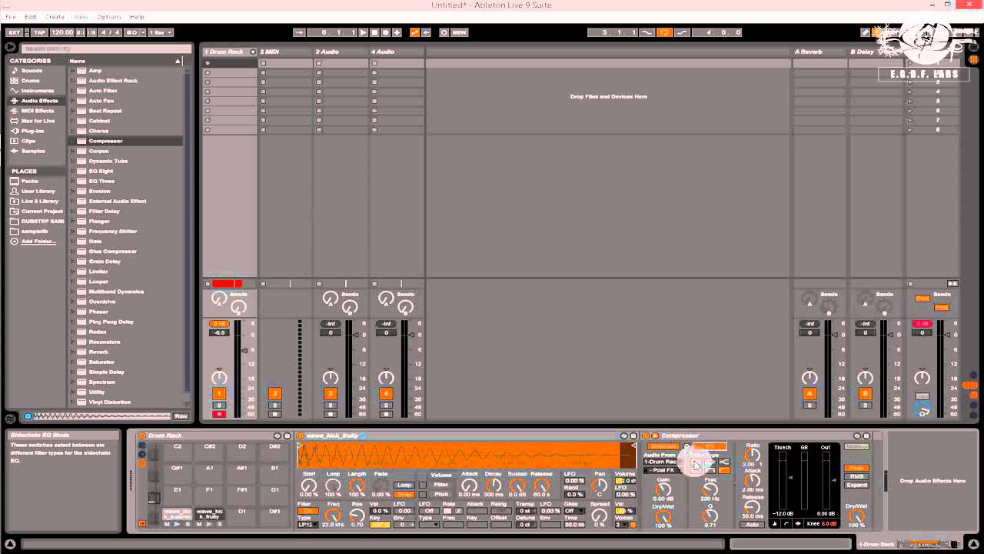Click the transport Stop button
Screen dimensions: 984x554
coord(374,32)
